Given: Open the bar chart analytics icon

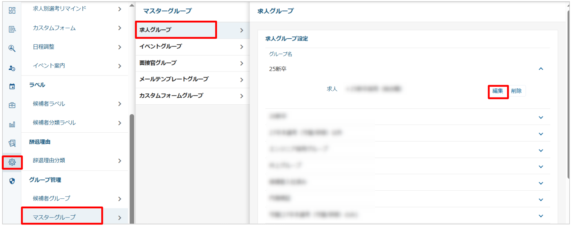Looking at the screenshot, I should 12,124.
